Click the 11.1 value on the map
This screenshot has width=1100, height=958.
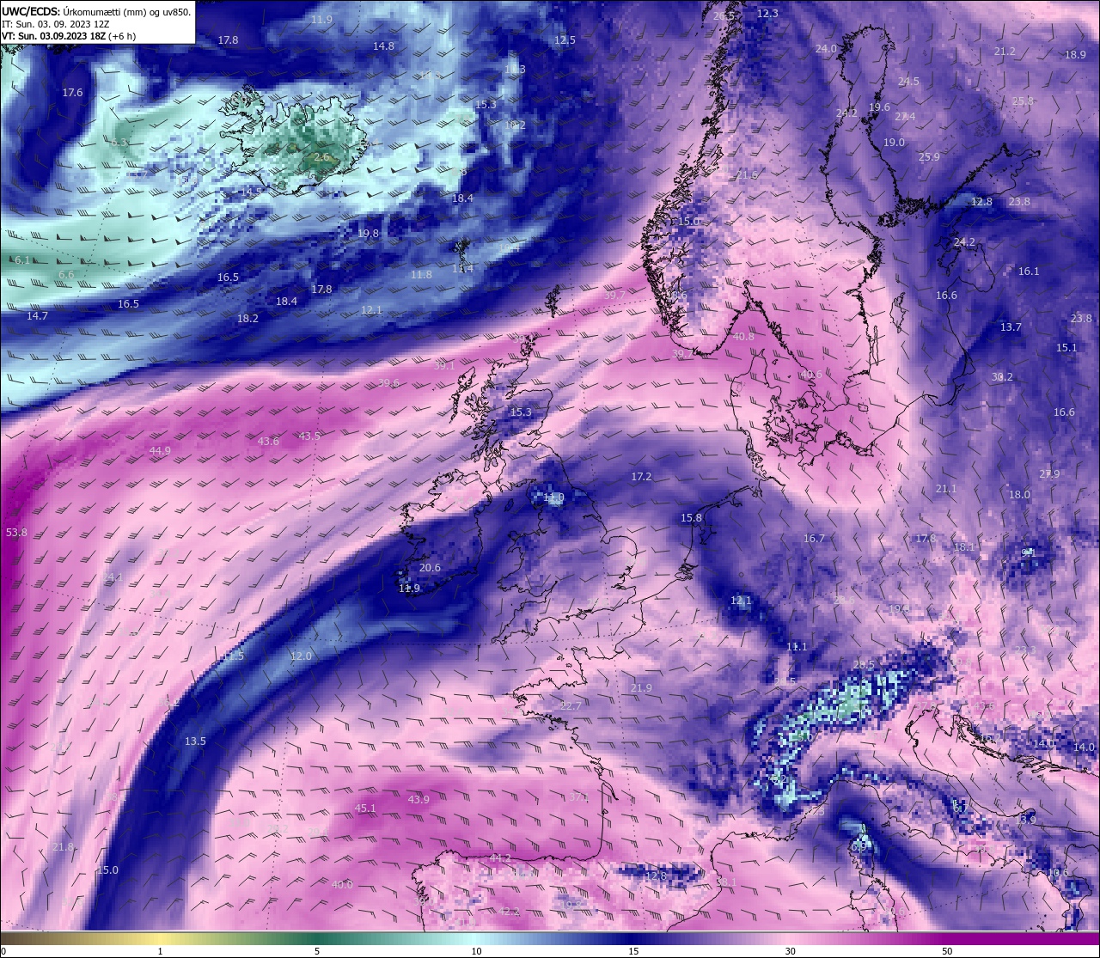(x=797, y=647)
